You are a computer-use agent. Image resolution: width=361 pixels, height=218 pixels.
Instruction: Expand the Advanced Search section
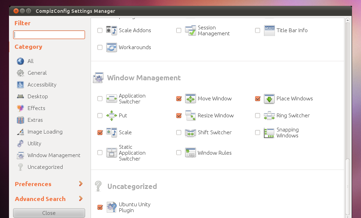tap(40, 199)
